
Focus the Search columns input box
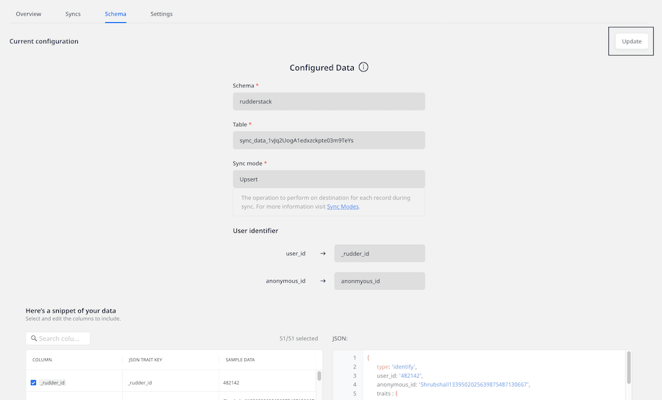(x=63, y=338)
